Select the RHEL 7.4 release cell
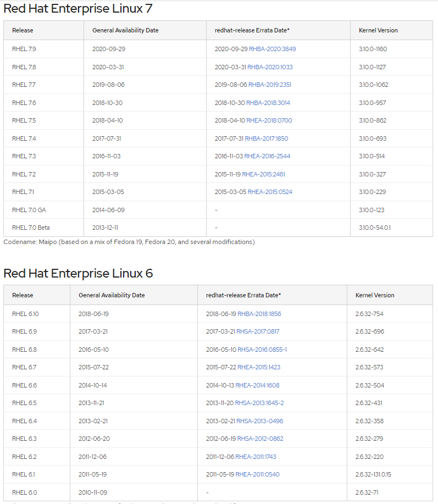Image resolution: width=438 pixels, height=504 pixels. (44, 138)
